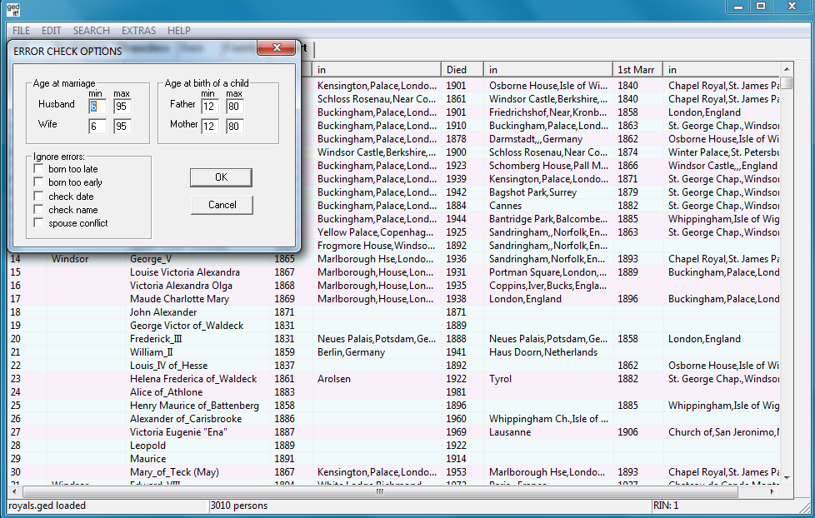This screenshot has width=815, height=518.
Task: Open the EXTRAS menu
Action: (x=139, y=31)
